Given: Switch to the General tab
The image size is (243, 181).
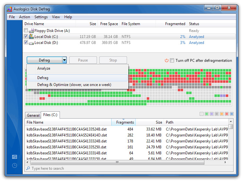Looking at the screenshot, I should coord(33,115).
